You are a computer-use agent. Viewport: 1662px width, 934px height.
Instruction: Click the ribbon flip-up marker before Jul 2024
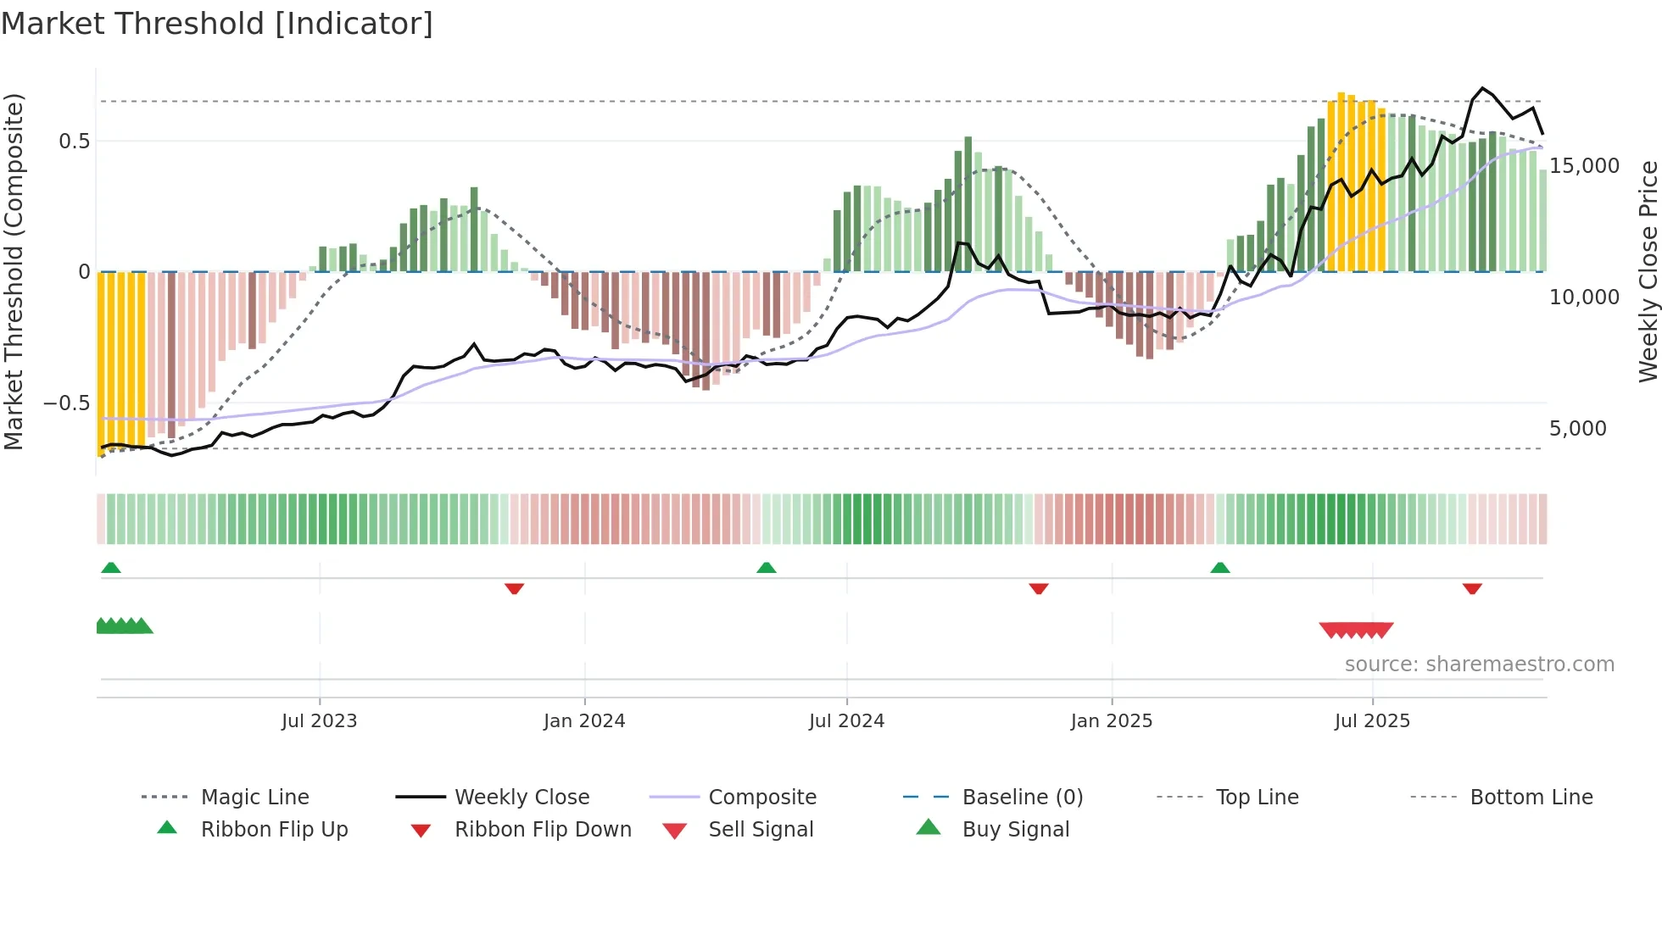pyautogui.click(x=767, y=568)
